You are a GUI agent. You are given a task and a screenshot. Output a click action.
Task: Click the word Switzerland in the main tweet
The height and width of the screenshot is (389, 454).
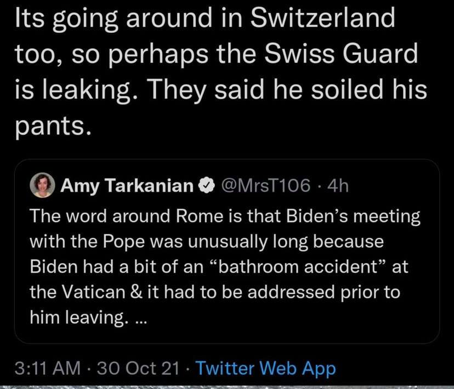(x=322, y=19)
